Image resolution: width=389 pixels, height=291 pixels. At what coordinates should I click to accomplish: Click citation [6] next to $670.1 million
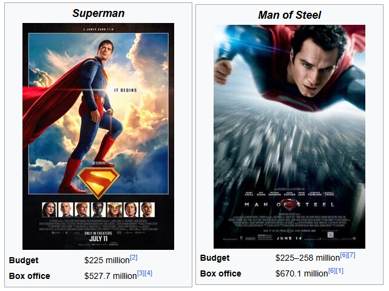pyautogui.click(x=332, y=270)
